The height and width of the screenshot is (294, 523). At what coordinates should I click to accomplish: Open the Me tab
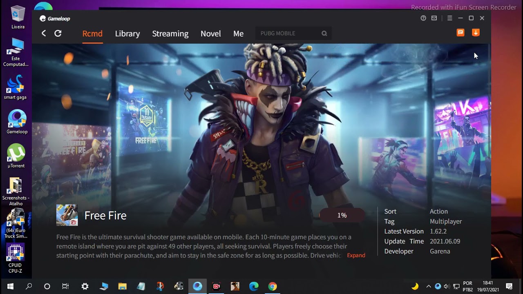coord(239,33)
